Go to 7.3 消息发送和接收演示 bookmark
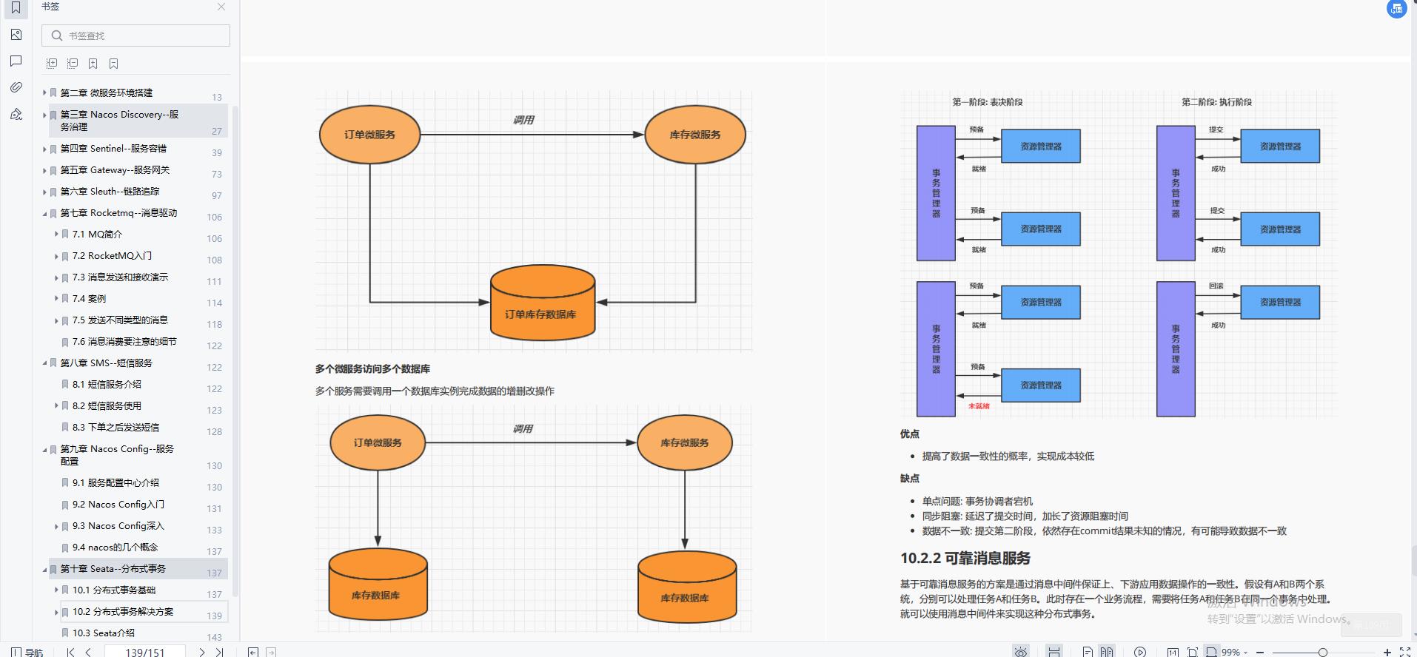This screenshot has width=1417, height=657. [120, 277]
